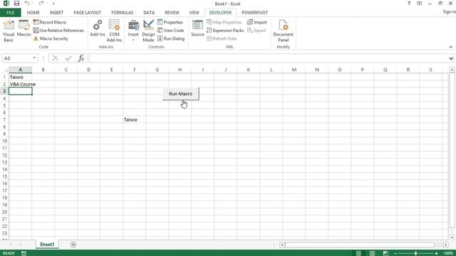Click Map Properties
This screenshot has width=456, height=256.
click(224, 22)
